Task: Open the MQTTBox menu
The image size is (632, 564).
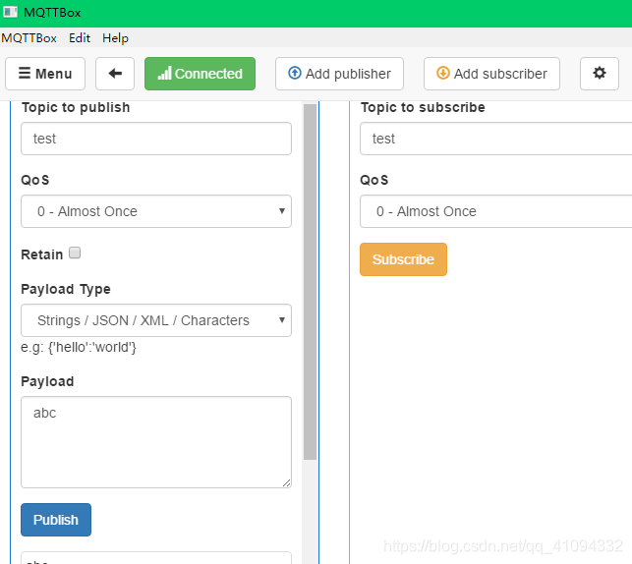Action: point(29,38)
